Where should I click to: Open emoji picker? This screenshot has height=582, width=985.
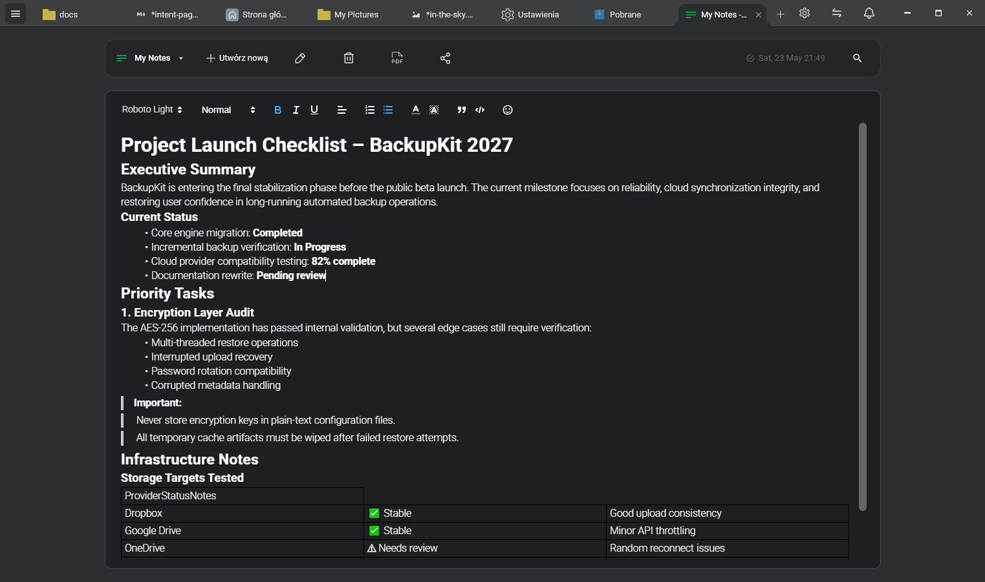click(508, 110)
